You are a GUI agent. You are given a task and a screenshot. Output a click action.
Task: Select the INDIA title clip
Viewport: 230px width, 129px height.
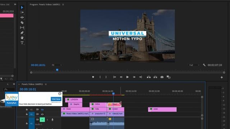coord(98,105)
